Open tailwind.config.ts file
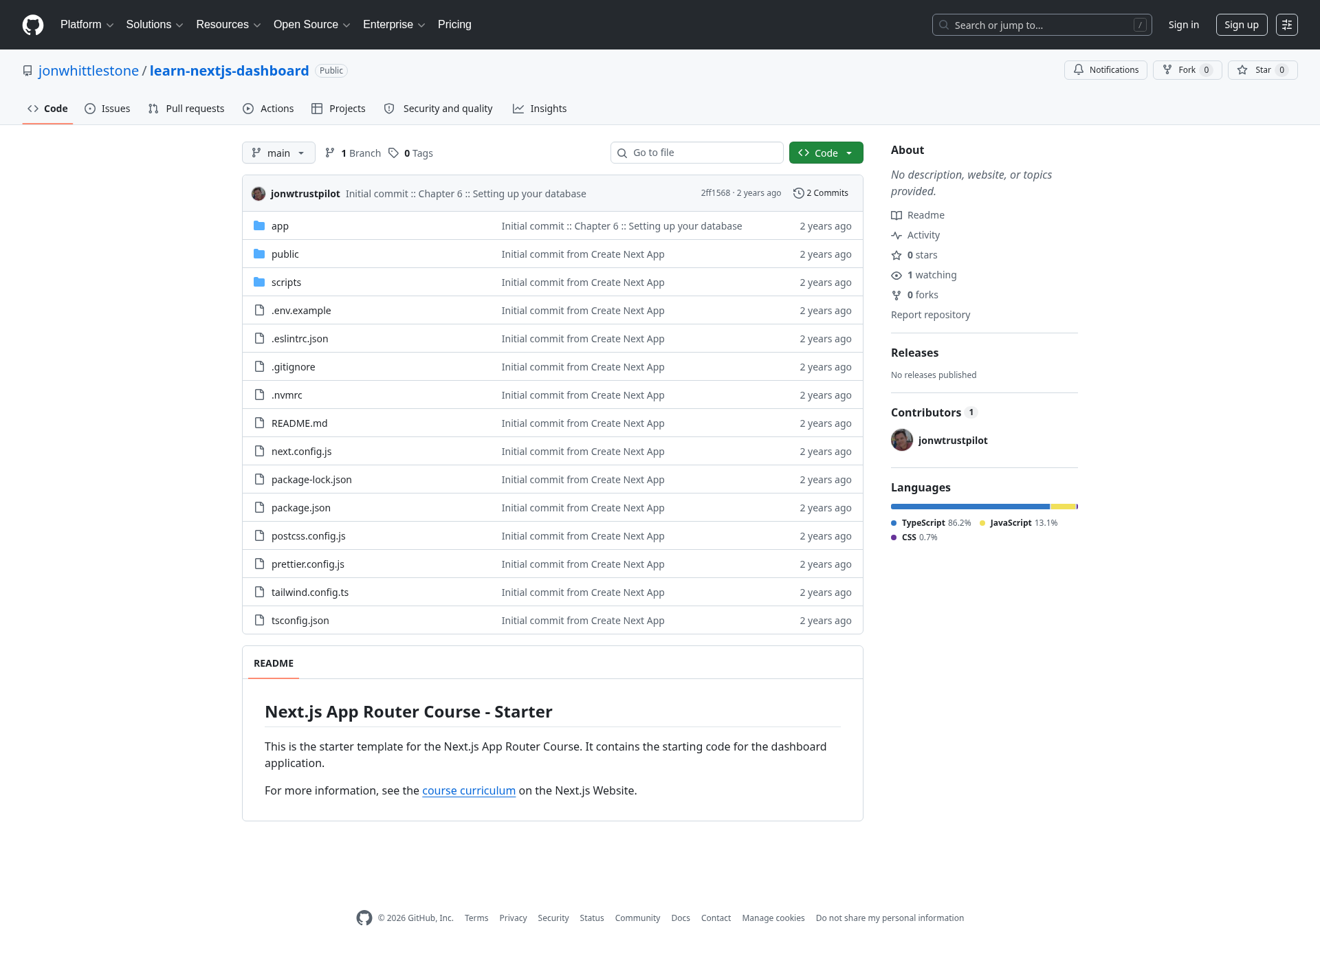 (x=309, y=592)
